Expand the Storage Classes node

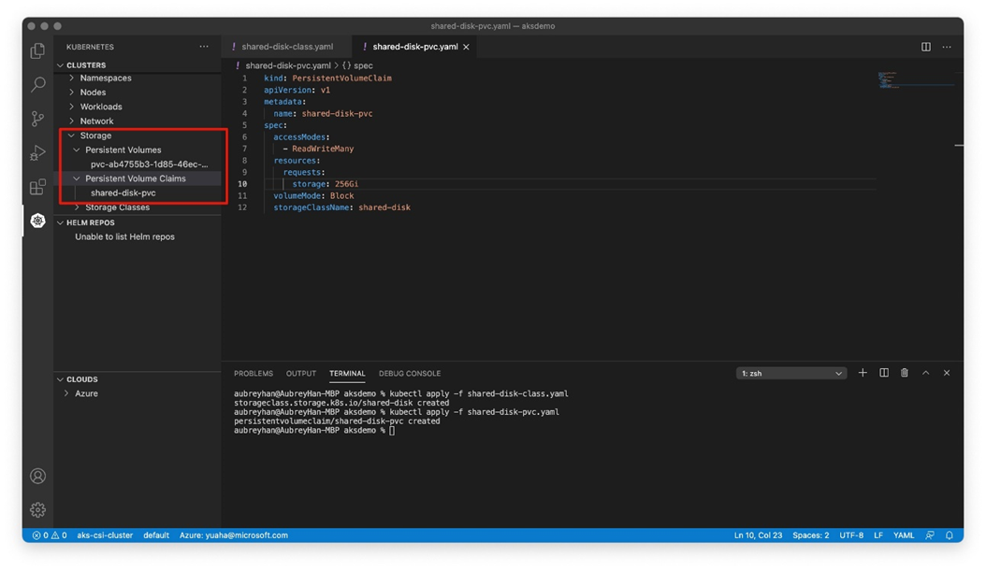(x=77, y=207)
